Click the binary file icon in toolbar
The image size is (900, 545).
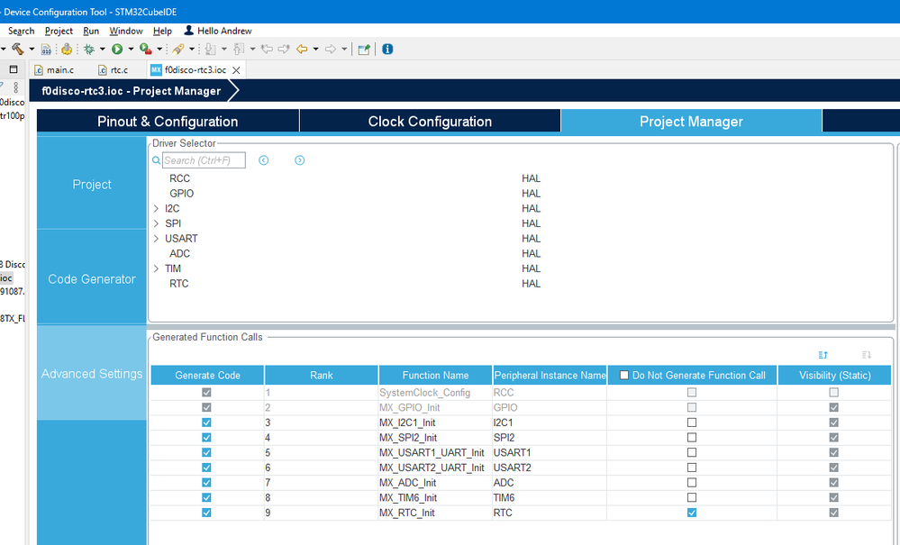tap(47, 50)
